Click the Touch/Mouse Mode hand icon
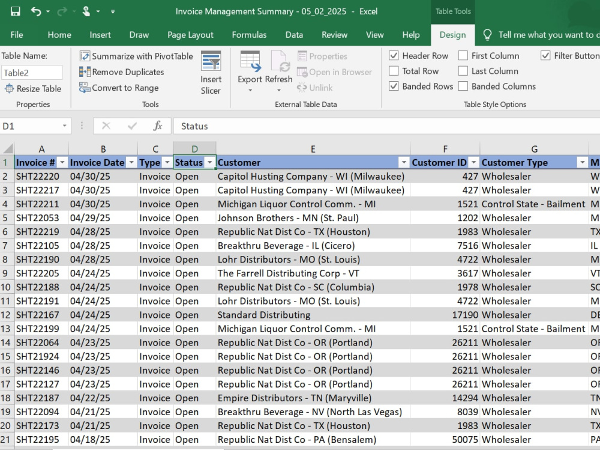 (x=86, y=11)
